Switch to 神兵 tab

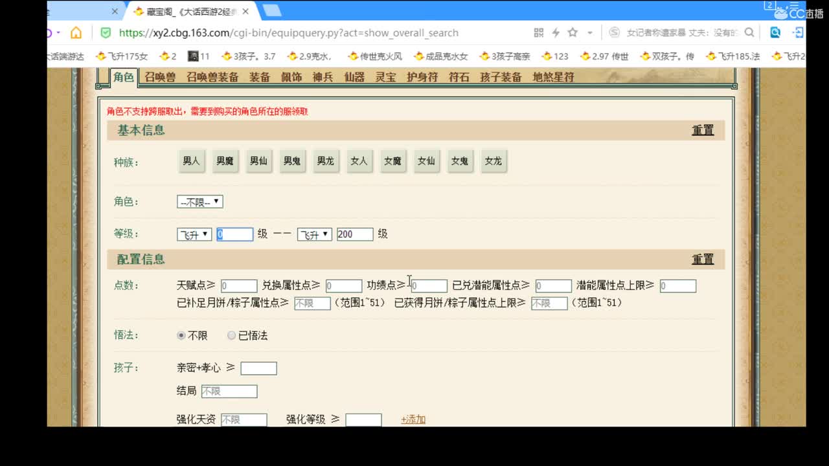point(323,77)
